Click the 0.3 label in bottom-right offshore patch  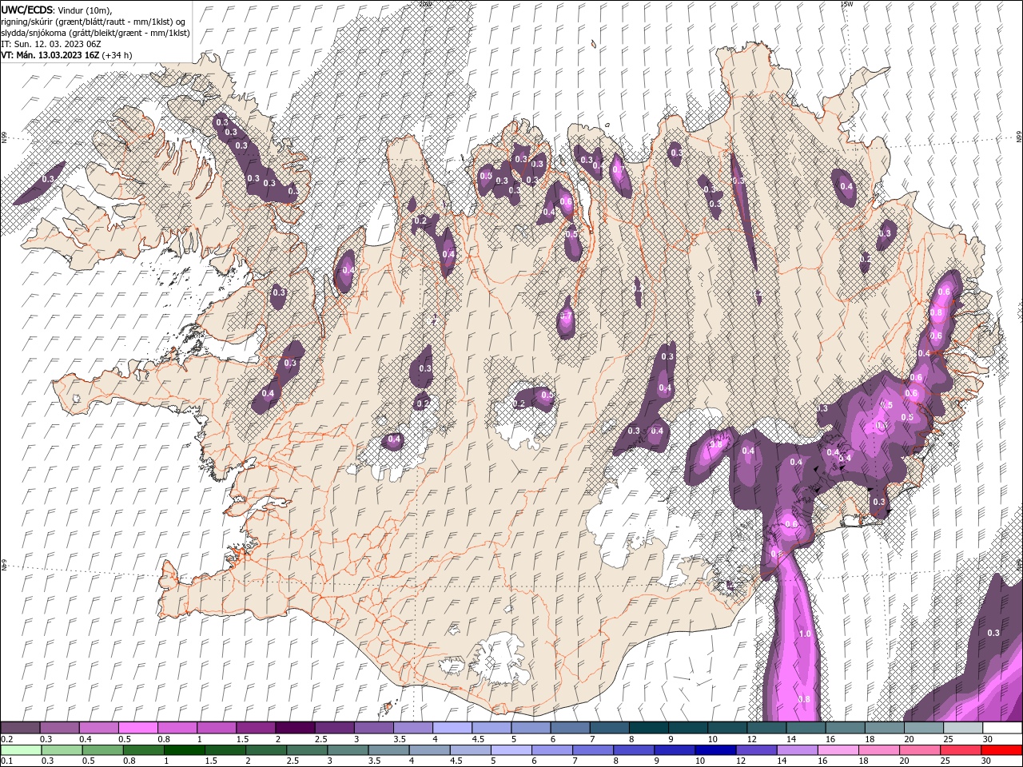pos(993,633)
